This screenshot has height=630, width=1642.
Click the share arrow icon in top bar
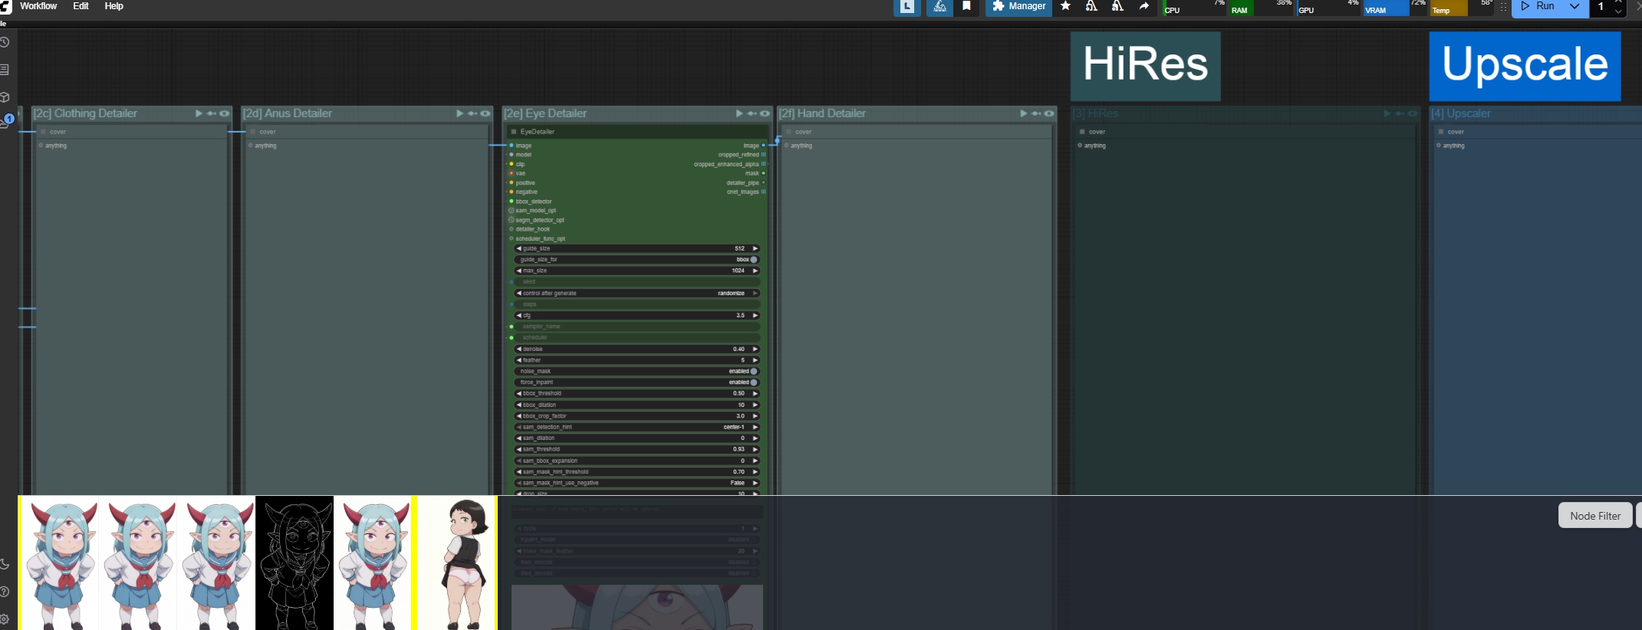click(x=1143, y=6)
